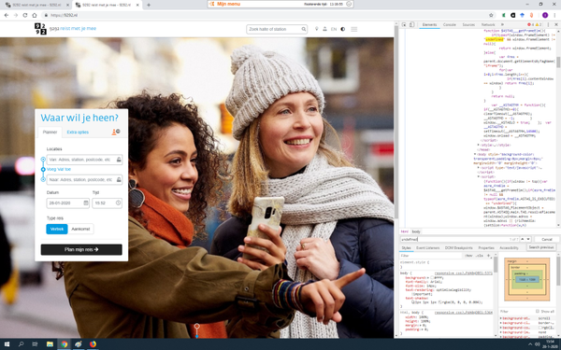Click the lock icon in Naar field

119,179
